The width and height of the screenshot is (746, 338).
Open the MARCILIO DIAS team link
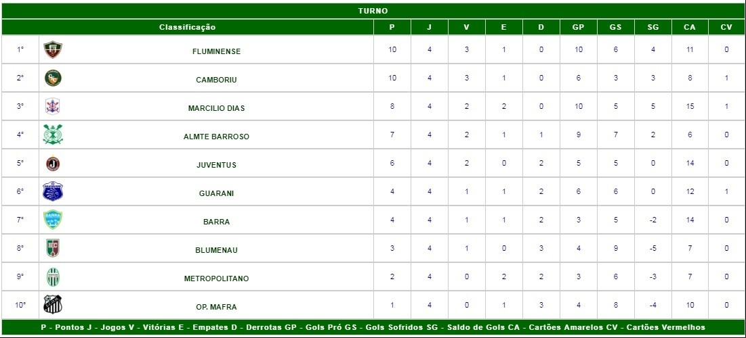pos(216,108)
